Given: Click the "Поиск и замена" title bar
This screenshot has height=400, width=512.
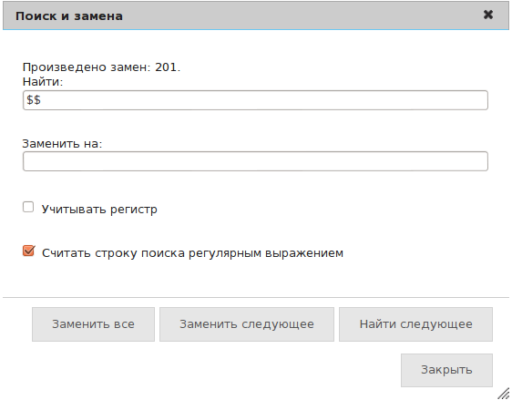Looking at the screenshot, I should click(256, 15).
